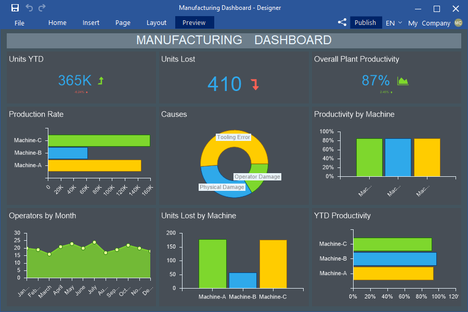Click the MC user avatar icon
Screen dimensions: 468x312
tap(458, 22)
